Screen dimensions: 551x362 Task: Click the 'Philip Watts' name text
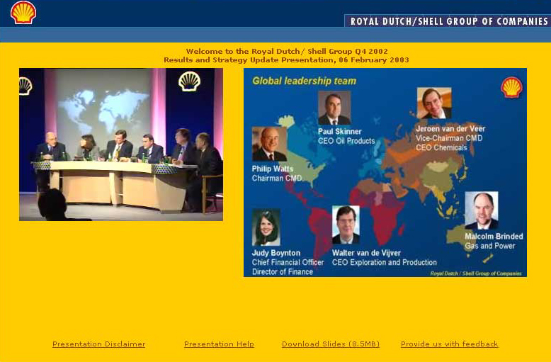point(273,169)
